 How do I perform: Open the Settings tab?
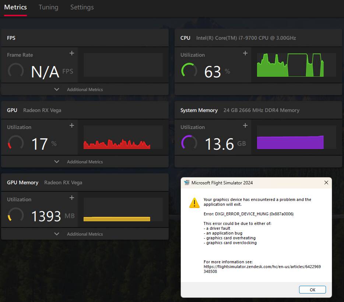point(82,7)
